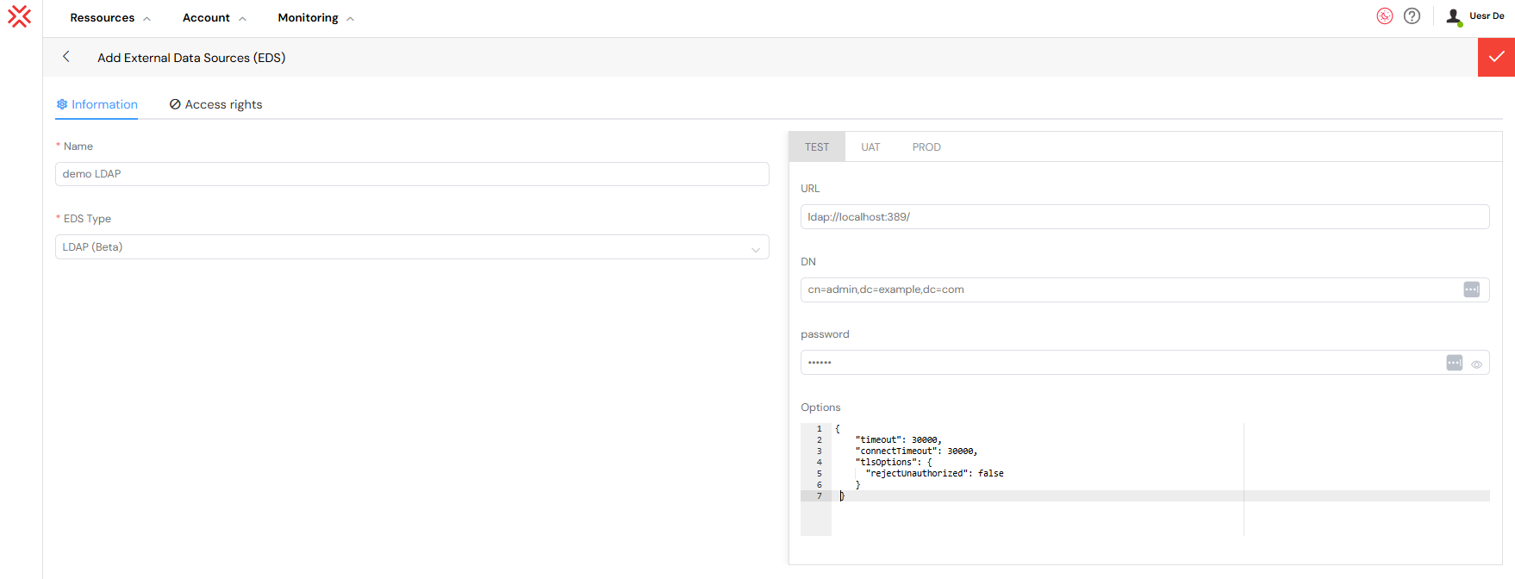Viewport: 1515px width, 579px height.
Task: Click the red circular support icon
Action: 1385,16
